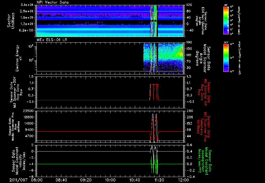265x183 pixels.
Task: Click the "18800" scanner position tick value
Action: tap(28, 117)
